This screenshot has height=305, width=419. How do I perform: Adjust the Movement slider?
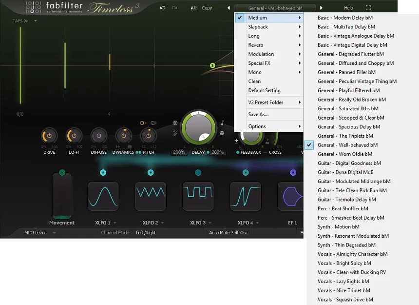point(61,195)
